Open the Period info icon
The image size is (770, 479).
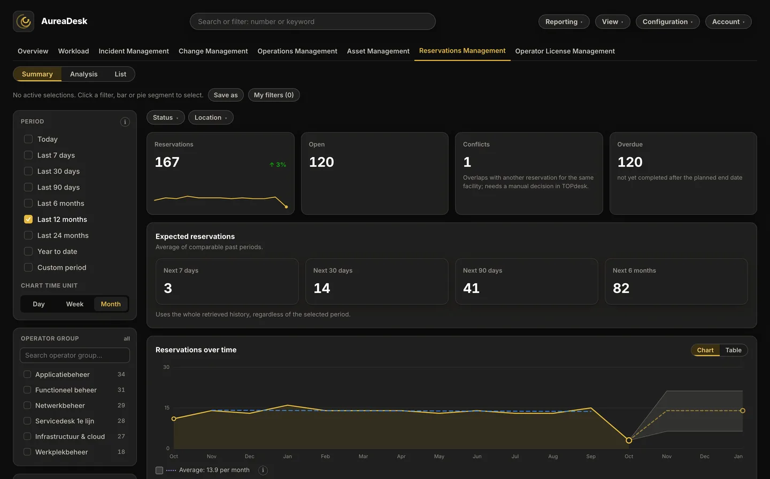point(125,122)
